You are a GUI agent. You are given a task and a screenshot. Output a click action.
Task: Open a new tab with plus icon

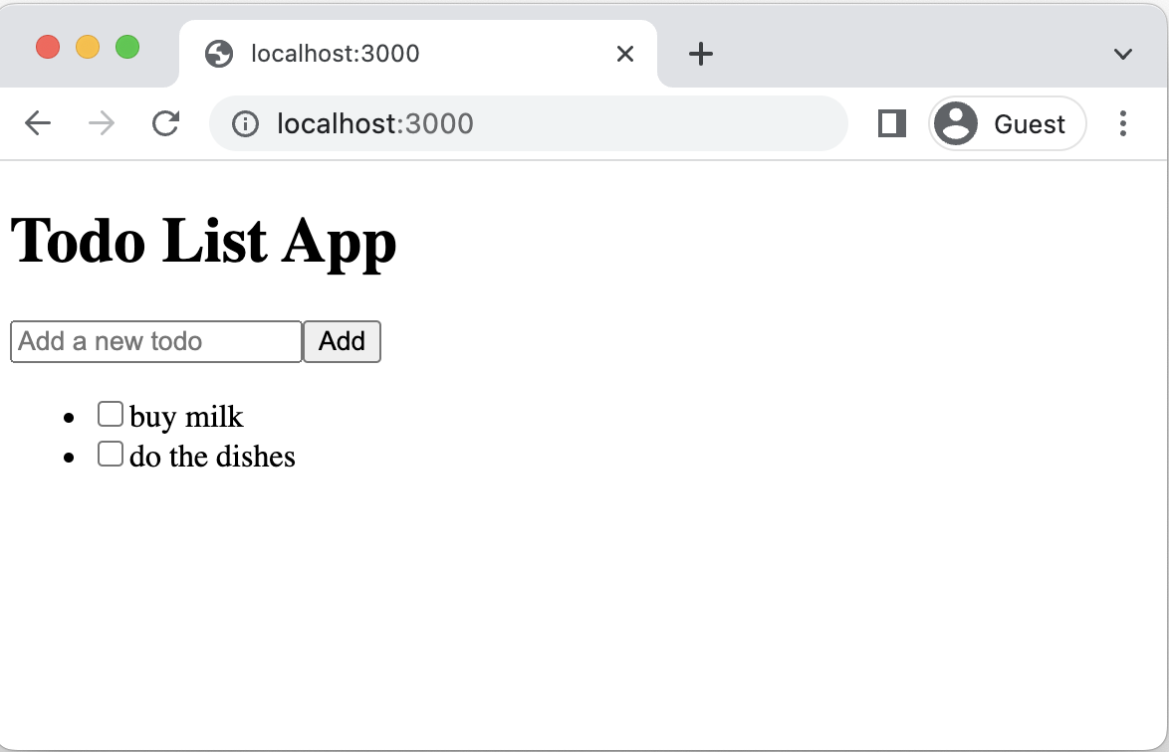[700, 54]
